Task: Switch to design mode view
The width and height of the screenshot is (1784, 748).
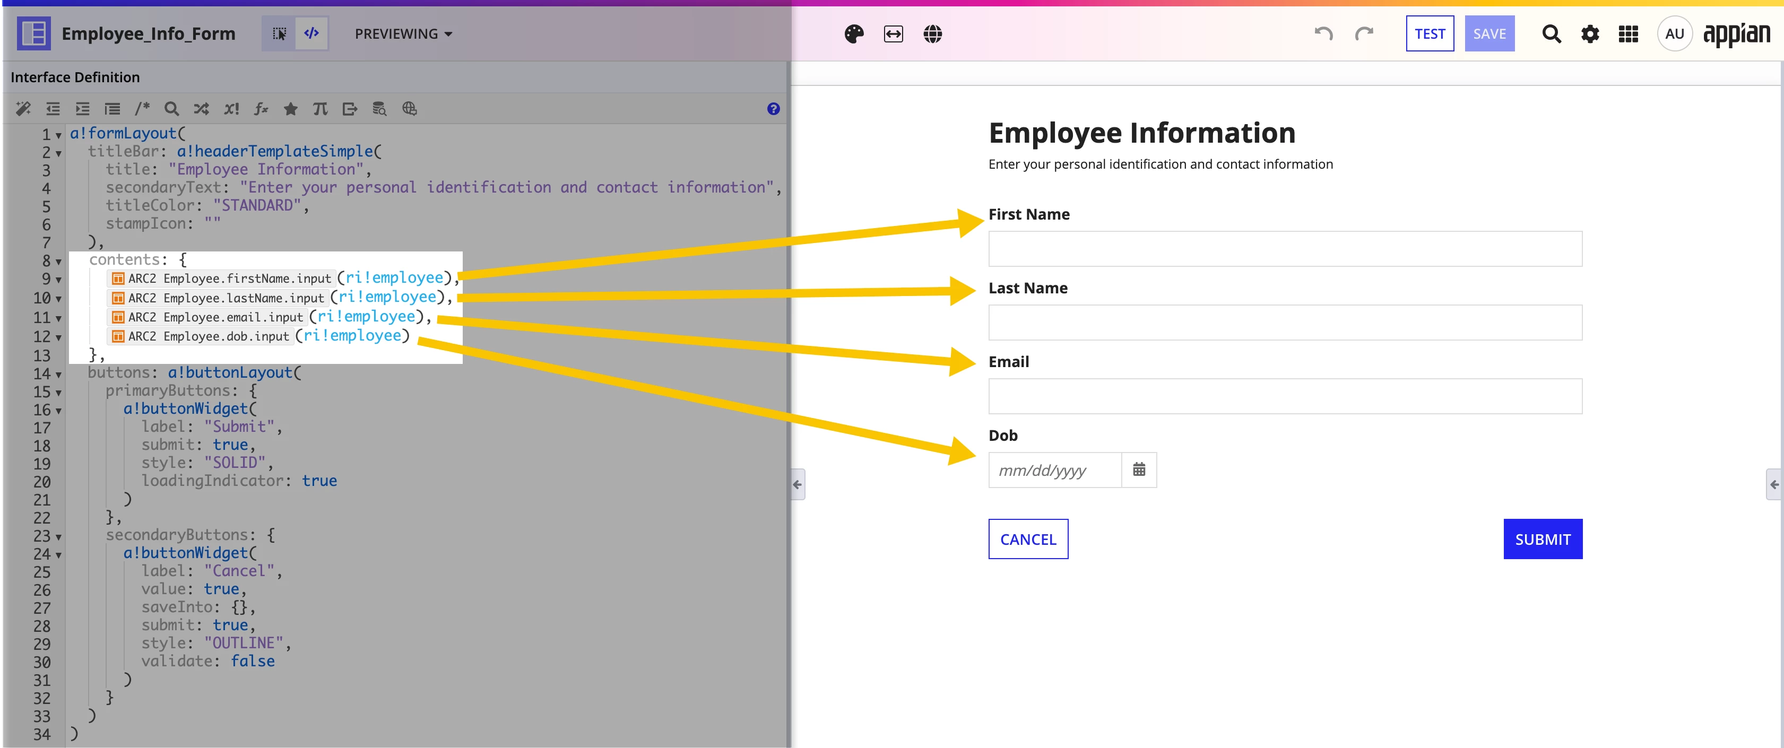Action: coord(279,33)
